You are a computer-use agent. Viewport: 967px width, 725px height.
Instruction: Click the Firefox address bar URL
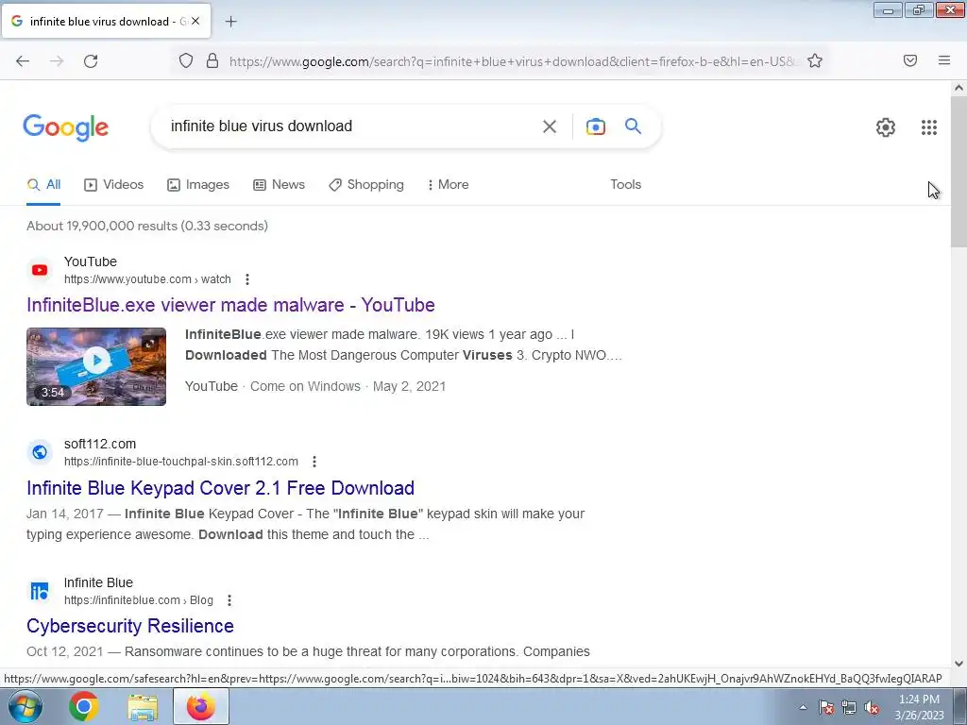[x=513, y=61]
